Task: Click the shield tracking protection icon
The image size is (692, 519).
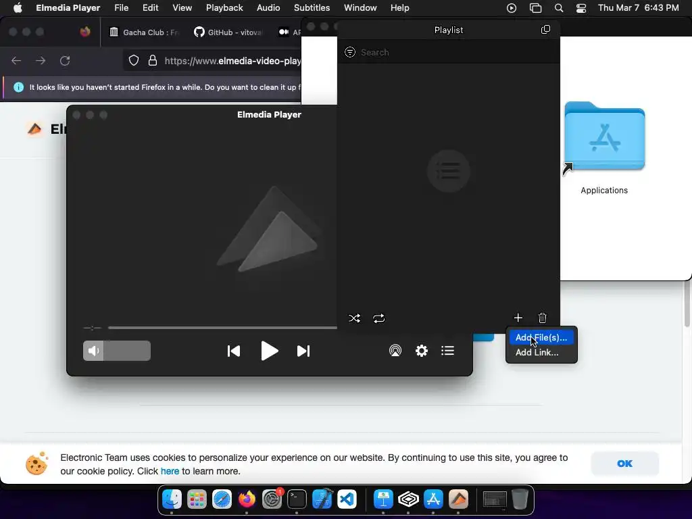Action: click(134, 60)
